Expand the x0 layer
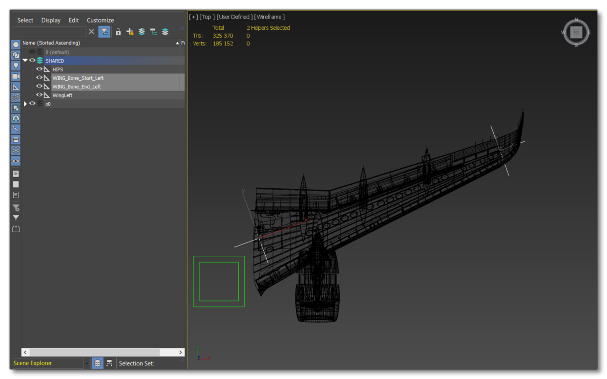 25,104
